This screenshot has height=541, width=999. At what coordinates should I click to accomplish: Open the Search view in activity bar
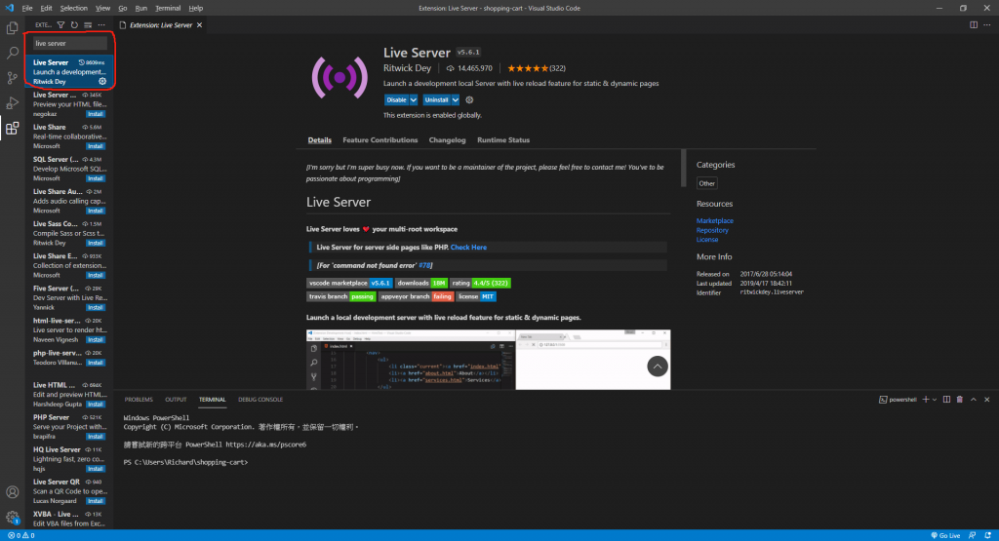(12, 53)
